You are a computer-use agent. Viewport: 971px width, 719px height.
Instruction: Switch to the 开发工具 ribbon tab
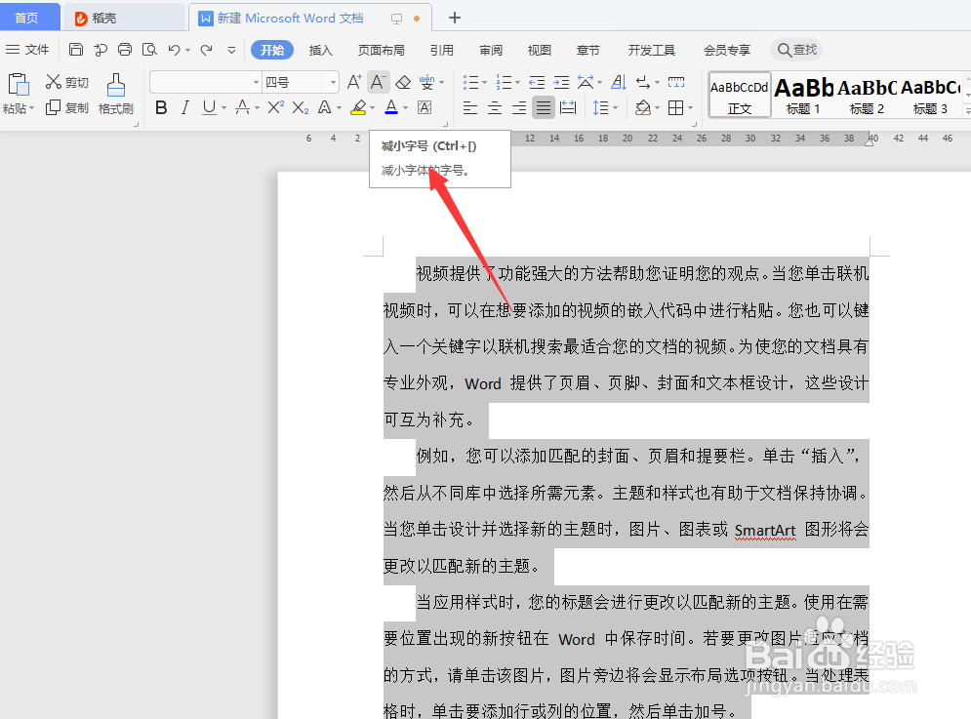pos(652,50)
